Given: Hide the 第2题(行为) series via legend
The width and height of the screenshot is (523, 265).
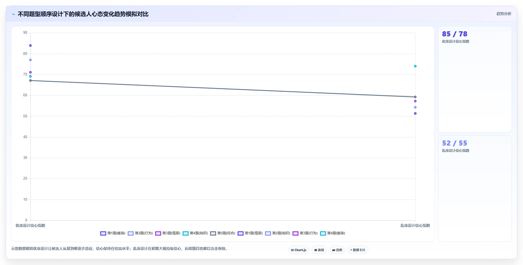Looking at the screenshot, I should click(140, 233).
